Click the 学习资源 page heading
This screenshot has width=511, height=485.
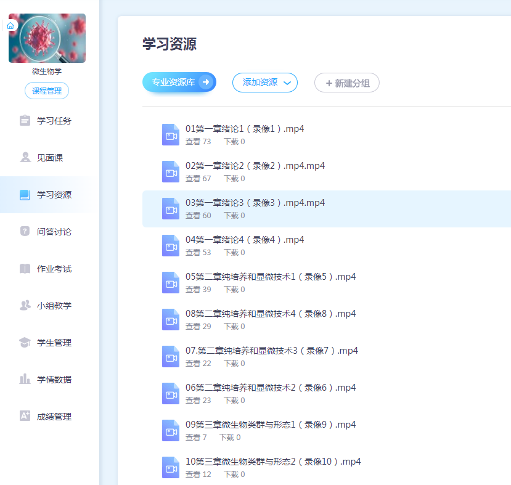(x=170, y=44)
